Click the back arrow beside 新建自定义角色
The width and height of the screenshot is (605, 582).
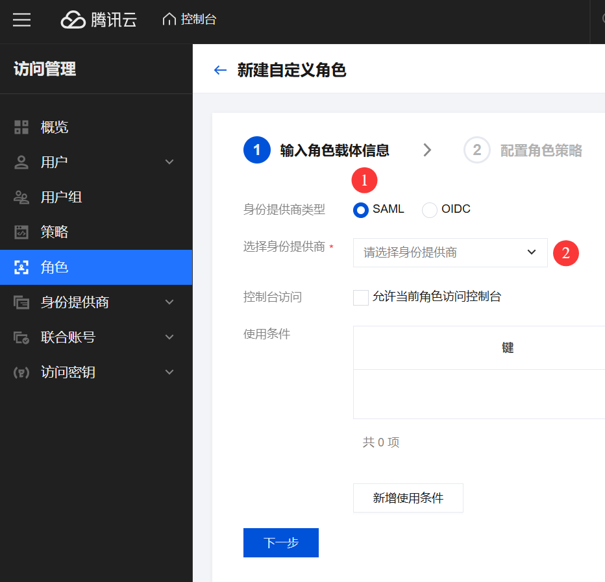coord(221,71)
